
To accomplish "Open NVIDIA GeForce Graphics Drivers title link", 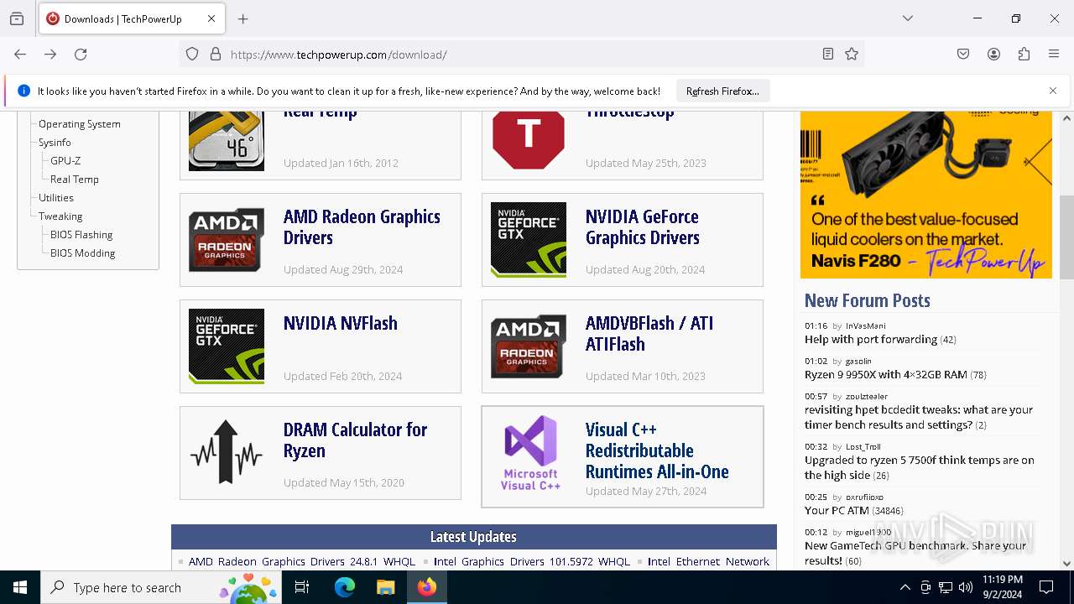I will pyautogui.click(x=643, y=227).
